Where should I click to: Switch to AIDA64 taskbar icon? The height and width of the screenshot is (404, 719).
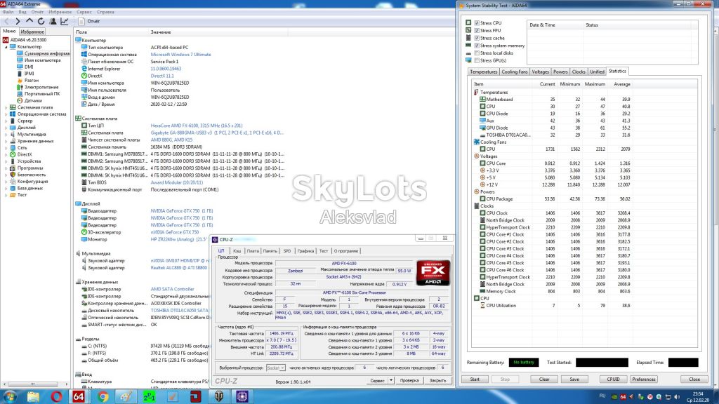[79, 396]
